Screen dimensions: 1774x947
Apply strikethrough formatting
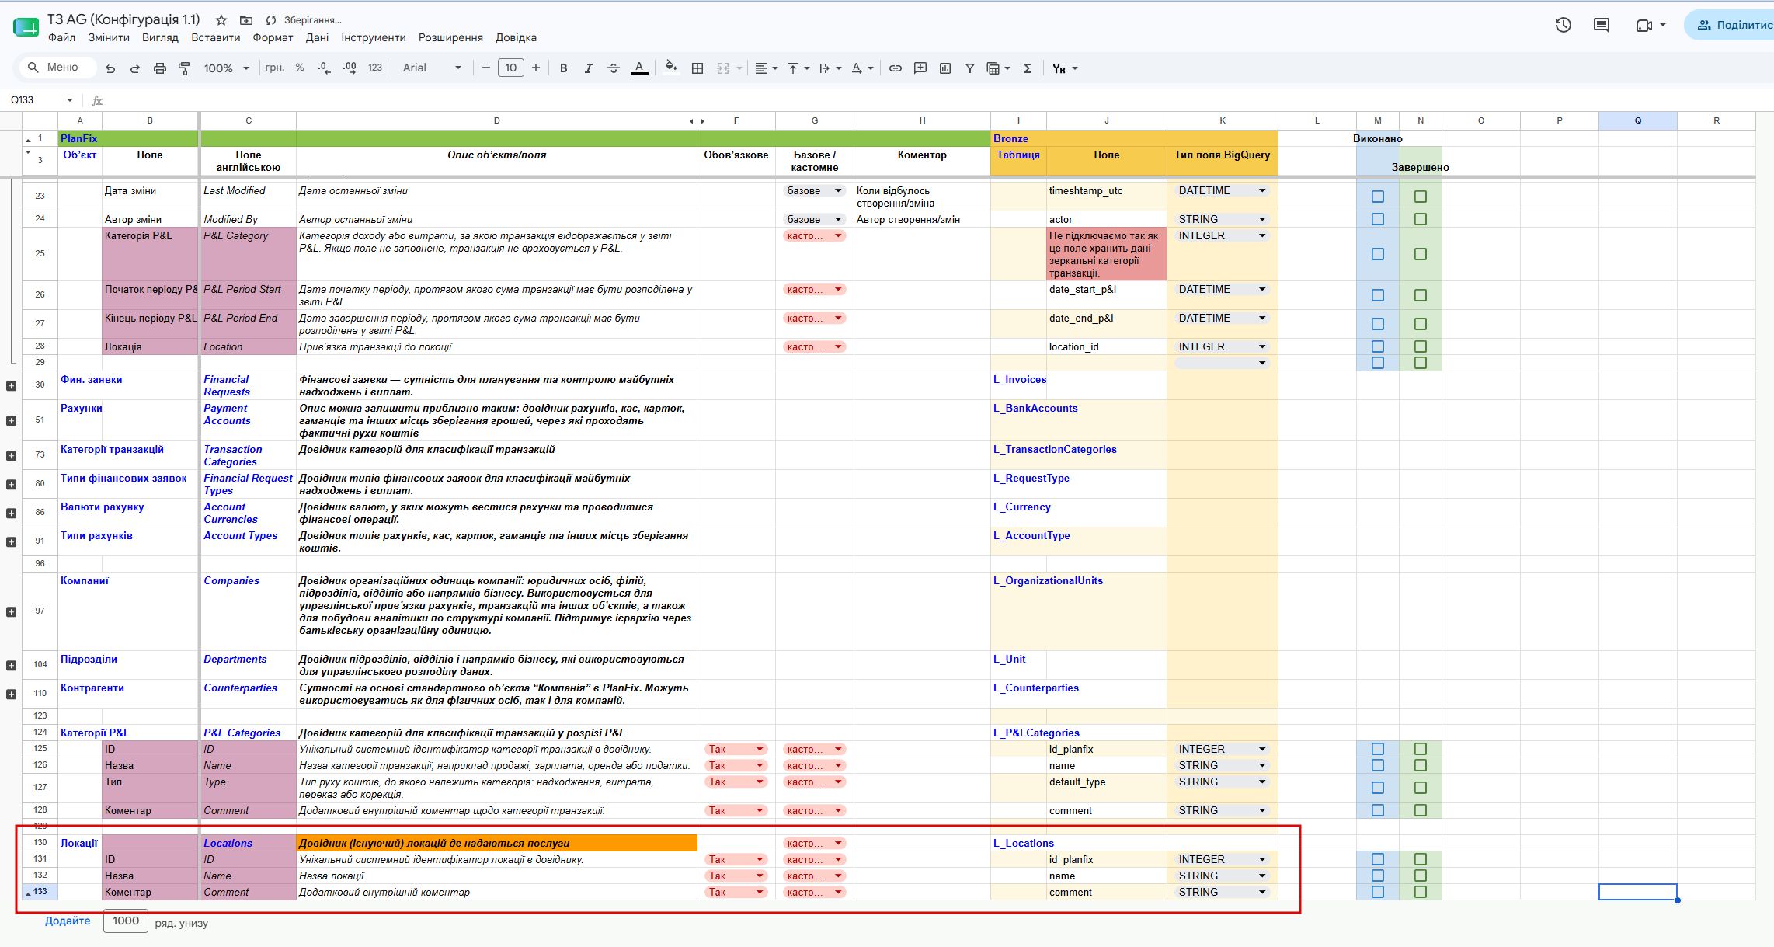[x=613, y=68]
